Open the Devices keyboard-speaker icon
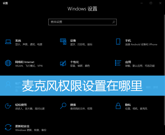Screen dimensions: 165x135 coord(63,42)
